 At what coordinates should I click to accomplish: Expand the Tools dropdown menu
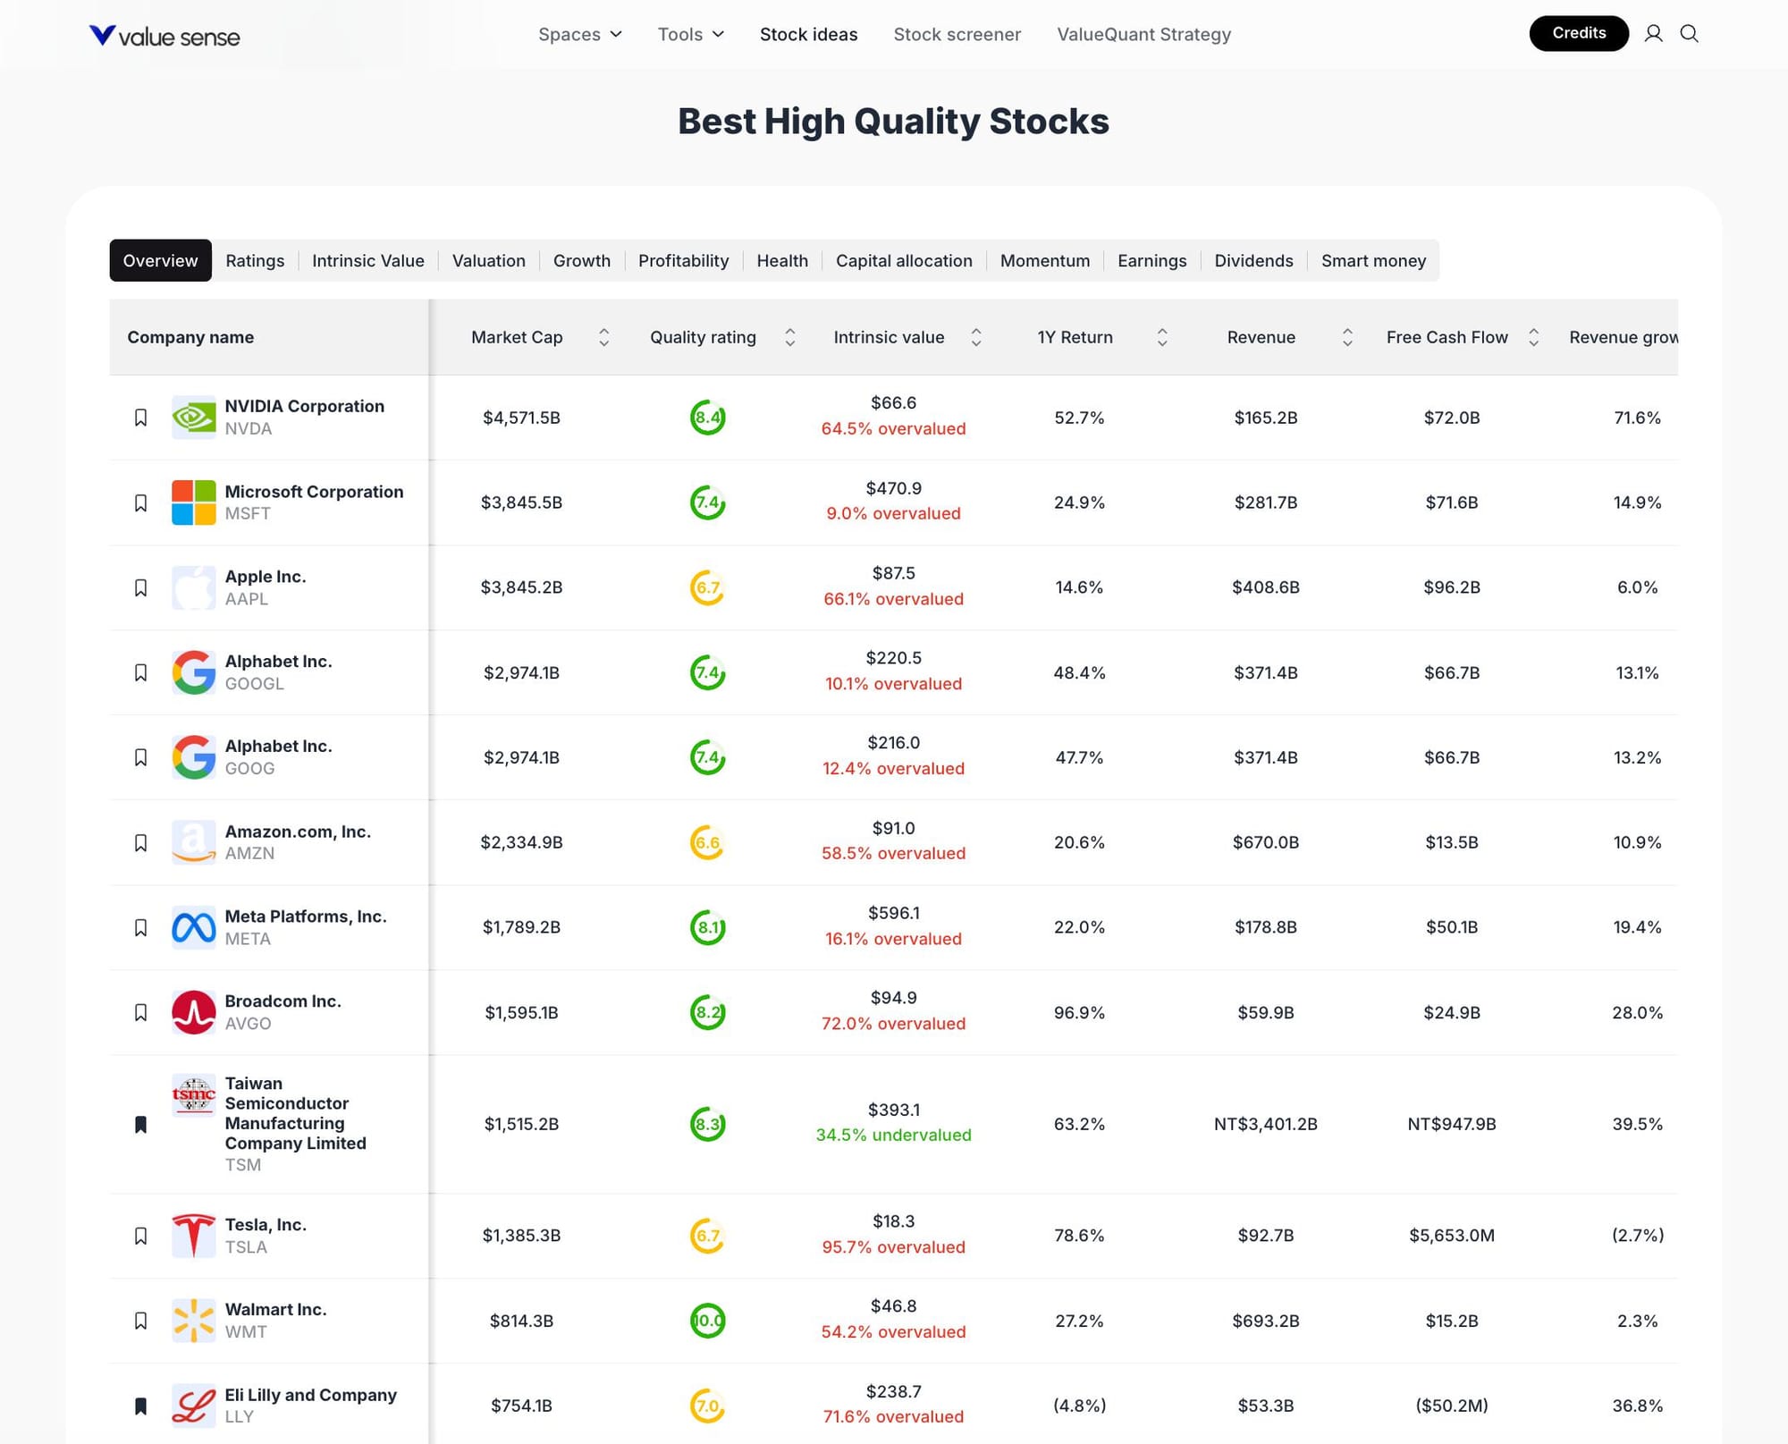(x=690, y=35)
